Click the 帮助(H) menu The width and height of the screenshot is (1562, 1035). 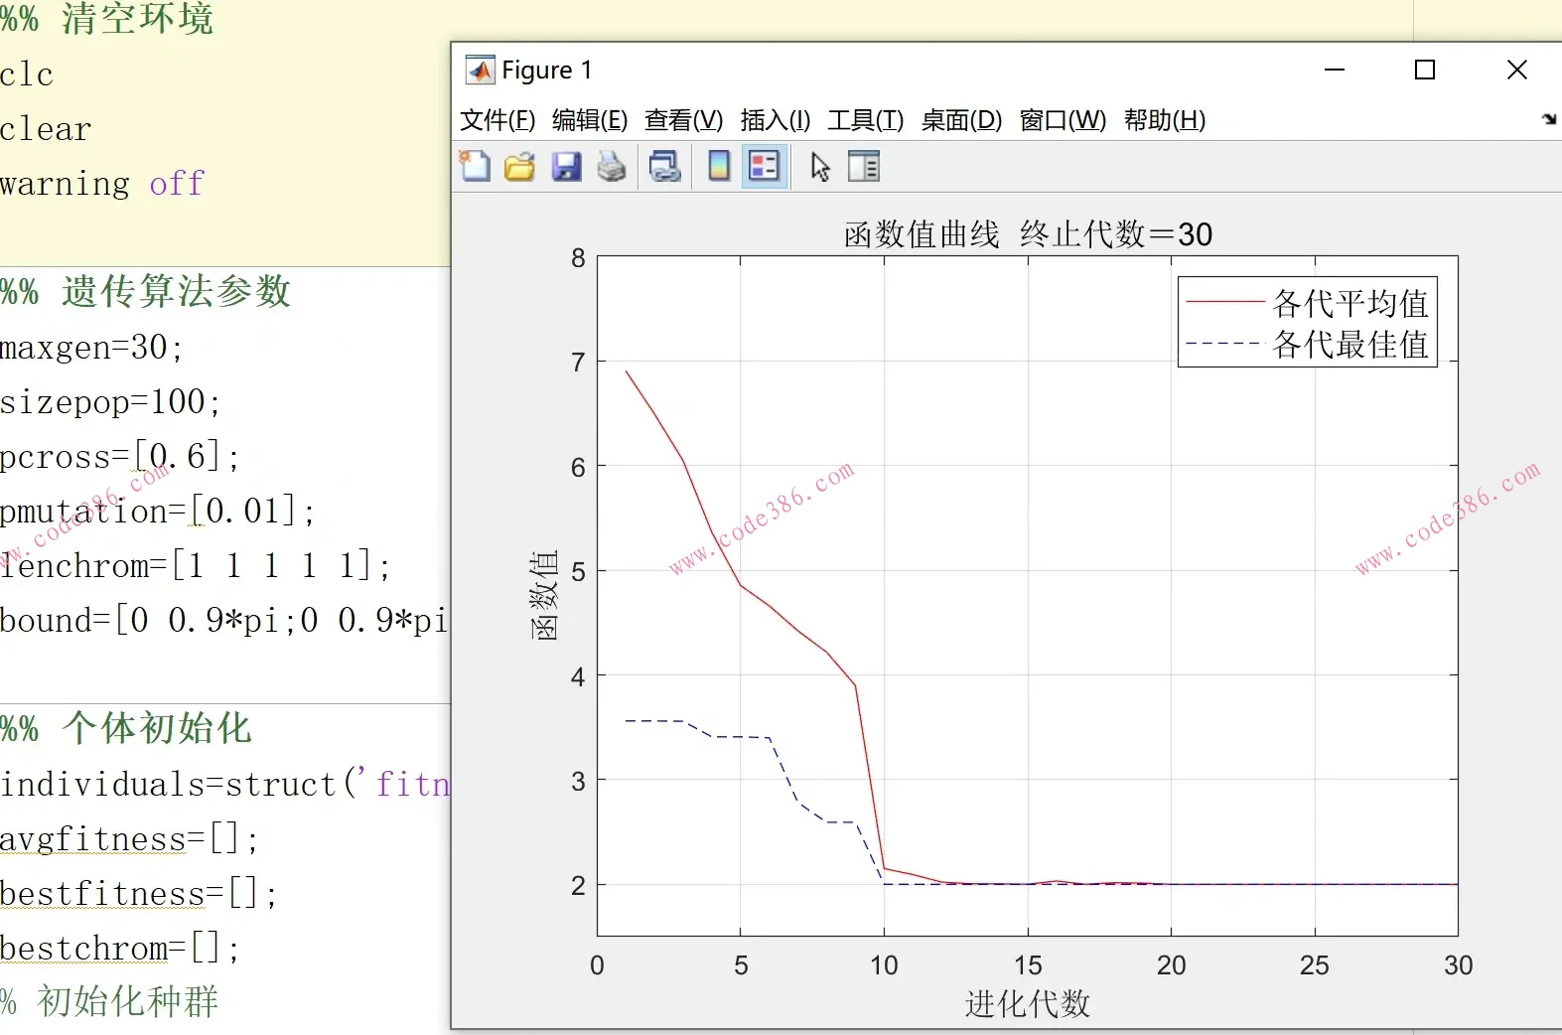click(x=1165, y=120)
